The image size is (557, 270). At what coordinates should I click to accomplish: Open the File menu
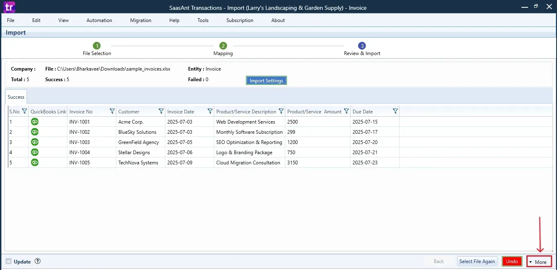click(x=11, y=20)
